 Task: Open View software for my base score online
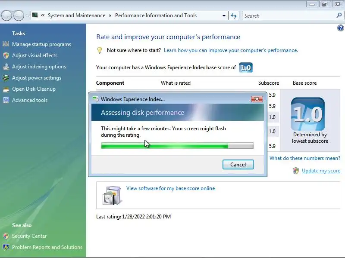click(x=170, y=188)
